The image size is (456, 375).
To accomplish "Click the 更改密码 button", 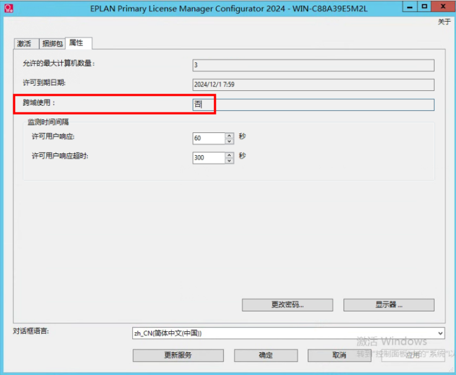I will tap(287, 305).
